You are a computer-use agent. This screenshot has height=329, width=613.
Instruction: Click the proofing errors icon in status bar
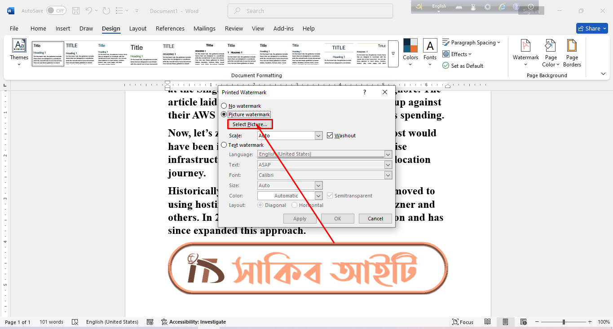tap(75, 322)
